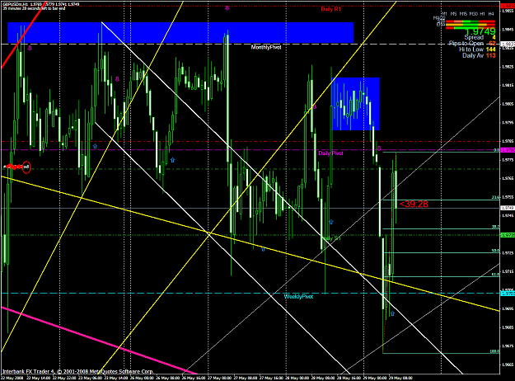Select the blue up arrow sitting on the yellow descending trendline
This screenshot has width=515, height=381.
point(263,249)
